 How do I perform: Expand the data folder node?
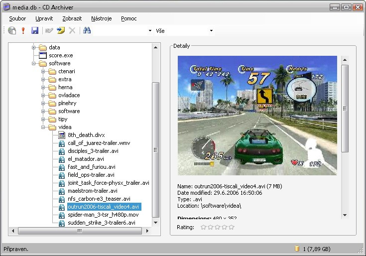click(x=34, y=47)
